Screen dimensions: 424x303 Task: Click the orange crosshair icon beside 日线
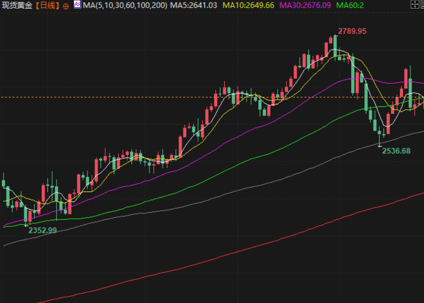click(66, 6)
